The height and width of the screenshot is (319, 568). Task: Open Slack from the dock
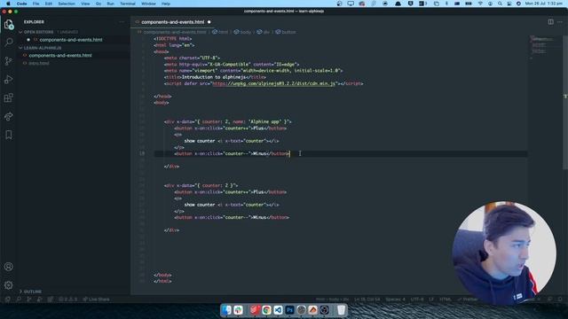coord(238,310)
